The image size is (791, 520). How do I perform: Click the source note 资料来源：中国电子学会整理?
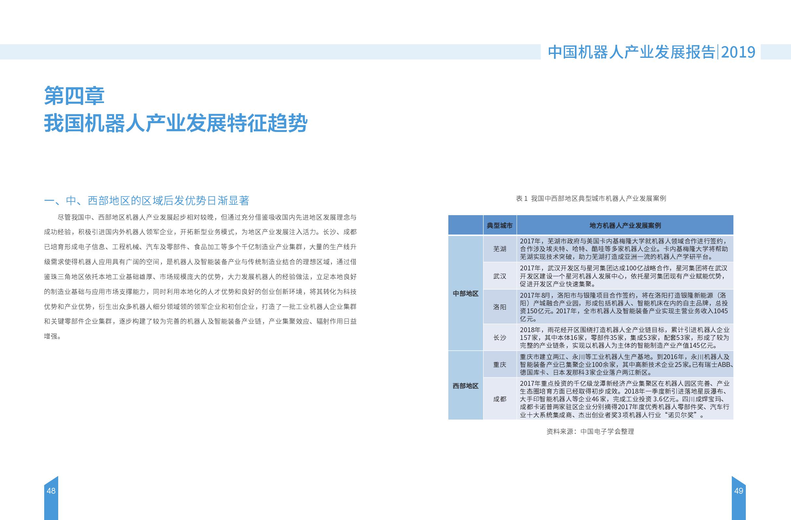(590, 432)
